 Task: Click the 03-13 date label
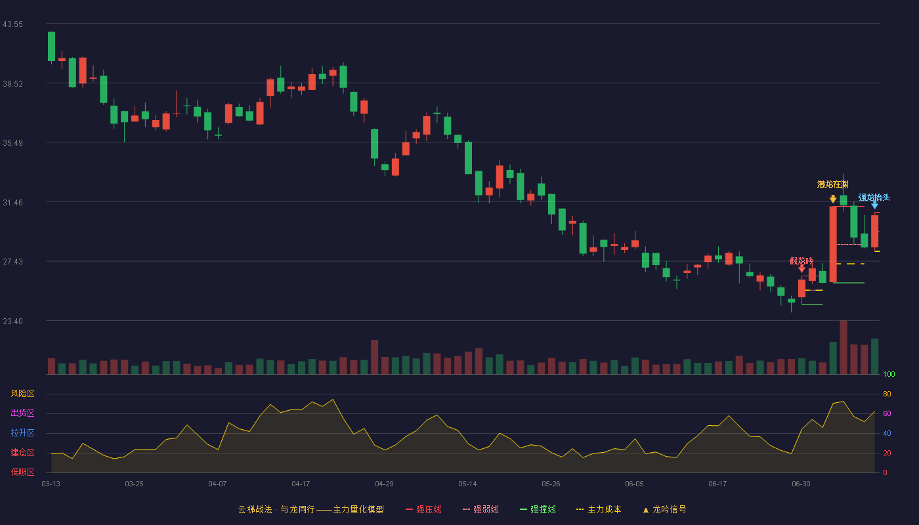point(51,484)
